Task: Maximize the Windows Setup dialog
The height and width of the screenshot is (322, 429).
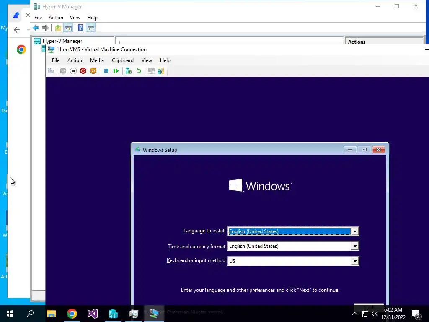Action: [x=364, y=150]
